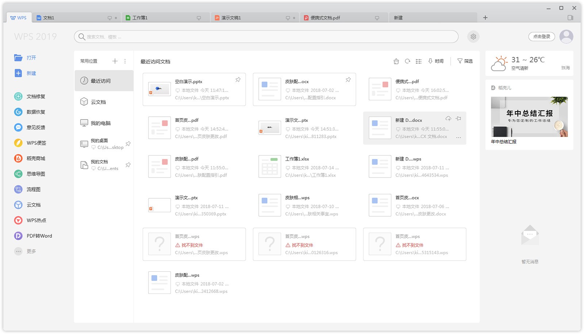
Task: Click the 点击登录 login button
Action: point(542,36)
